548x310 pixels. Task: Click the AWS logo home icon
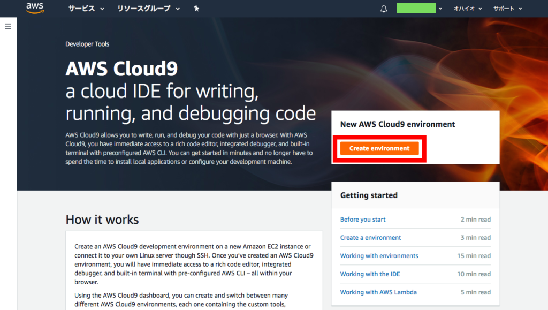click(35, 8)
